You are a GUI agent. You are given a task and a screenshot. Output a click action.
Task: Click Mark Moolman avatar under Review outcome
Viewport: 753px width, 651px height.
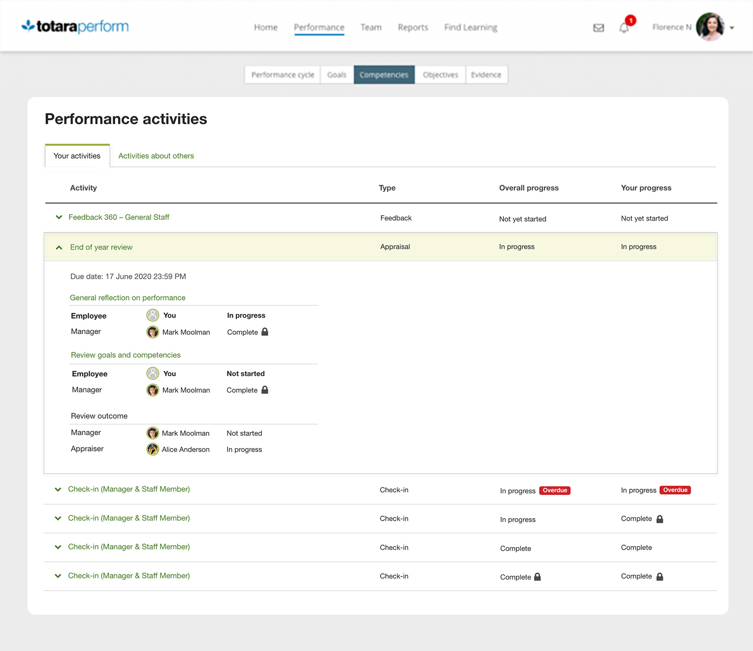(153, 433)
